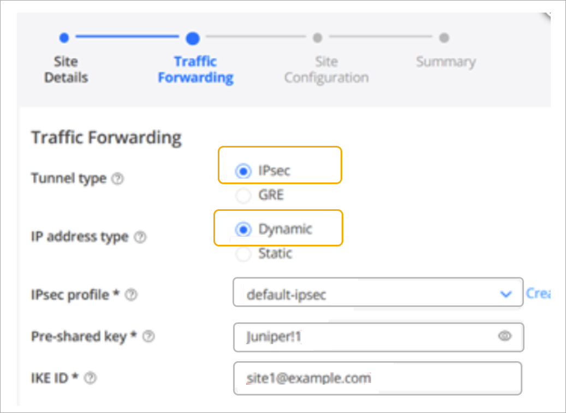
Task: Select the IPsec tunnel type radio button
Action: point(243,171)
